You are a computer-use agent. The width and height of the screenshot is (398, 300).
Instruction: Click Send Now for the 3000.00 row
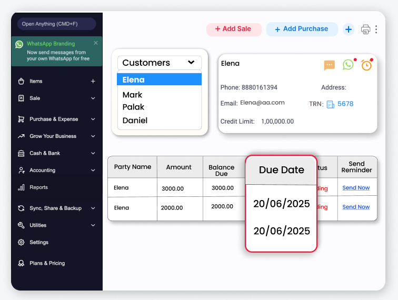pos(356,188)
